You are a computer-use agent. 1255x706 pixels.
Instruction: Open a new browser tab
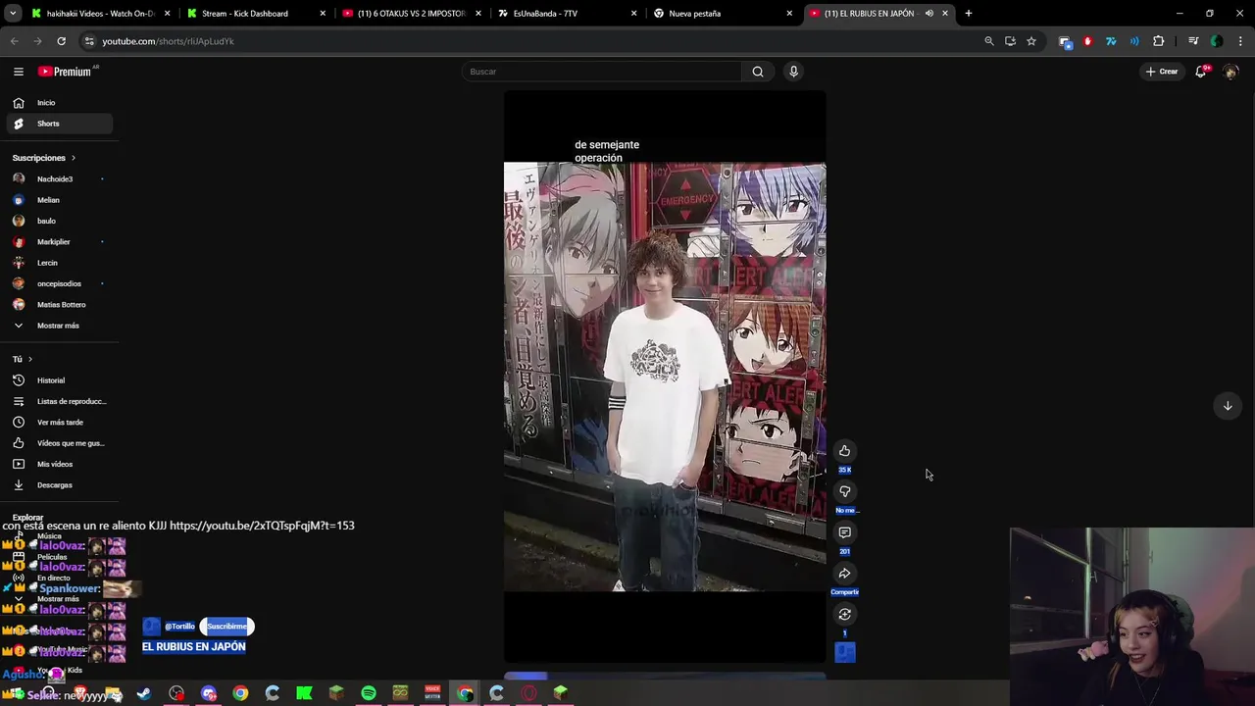(969, 14)
